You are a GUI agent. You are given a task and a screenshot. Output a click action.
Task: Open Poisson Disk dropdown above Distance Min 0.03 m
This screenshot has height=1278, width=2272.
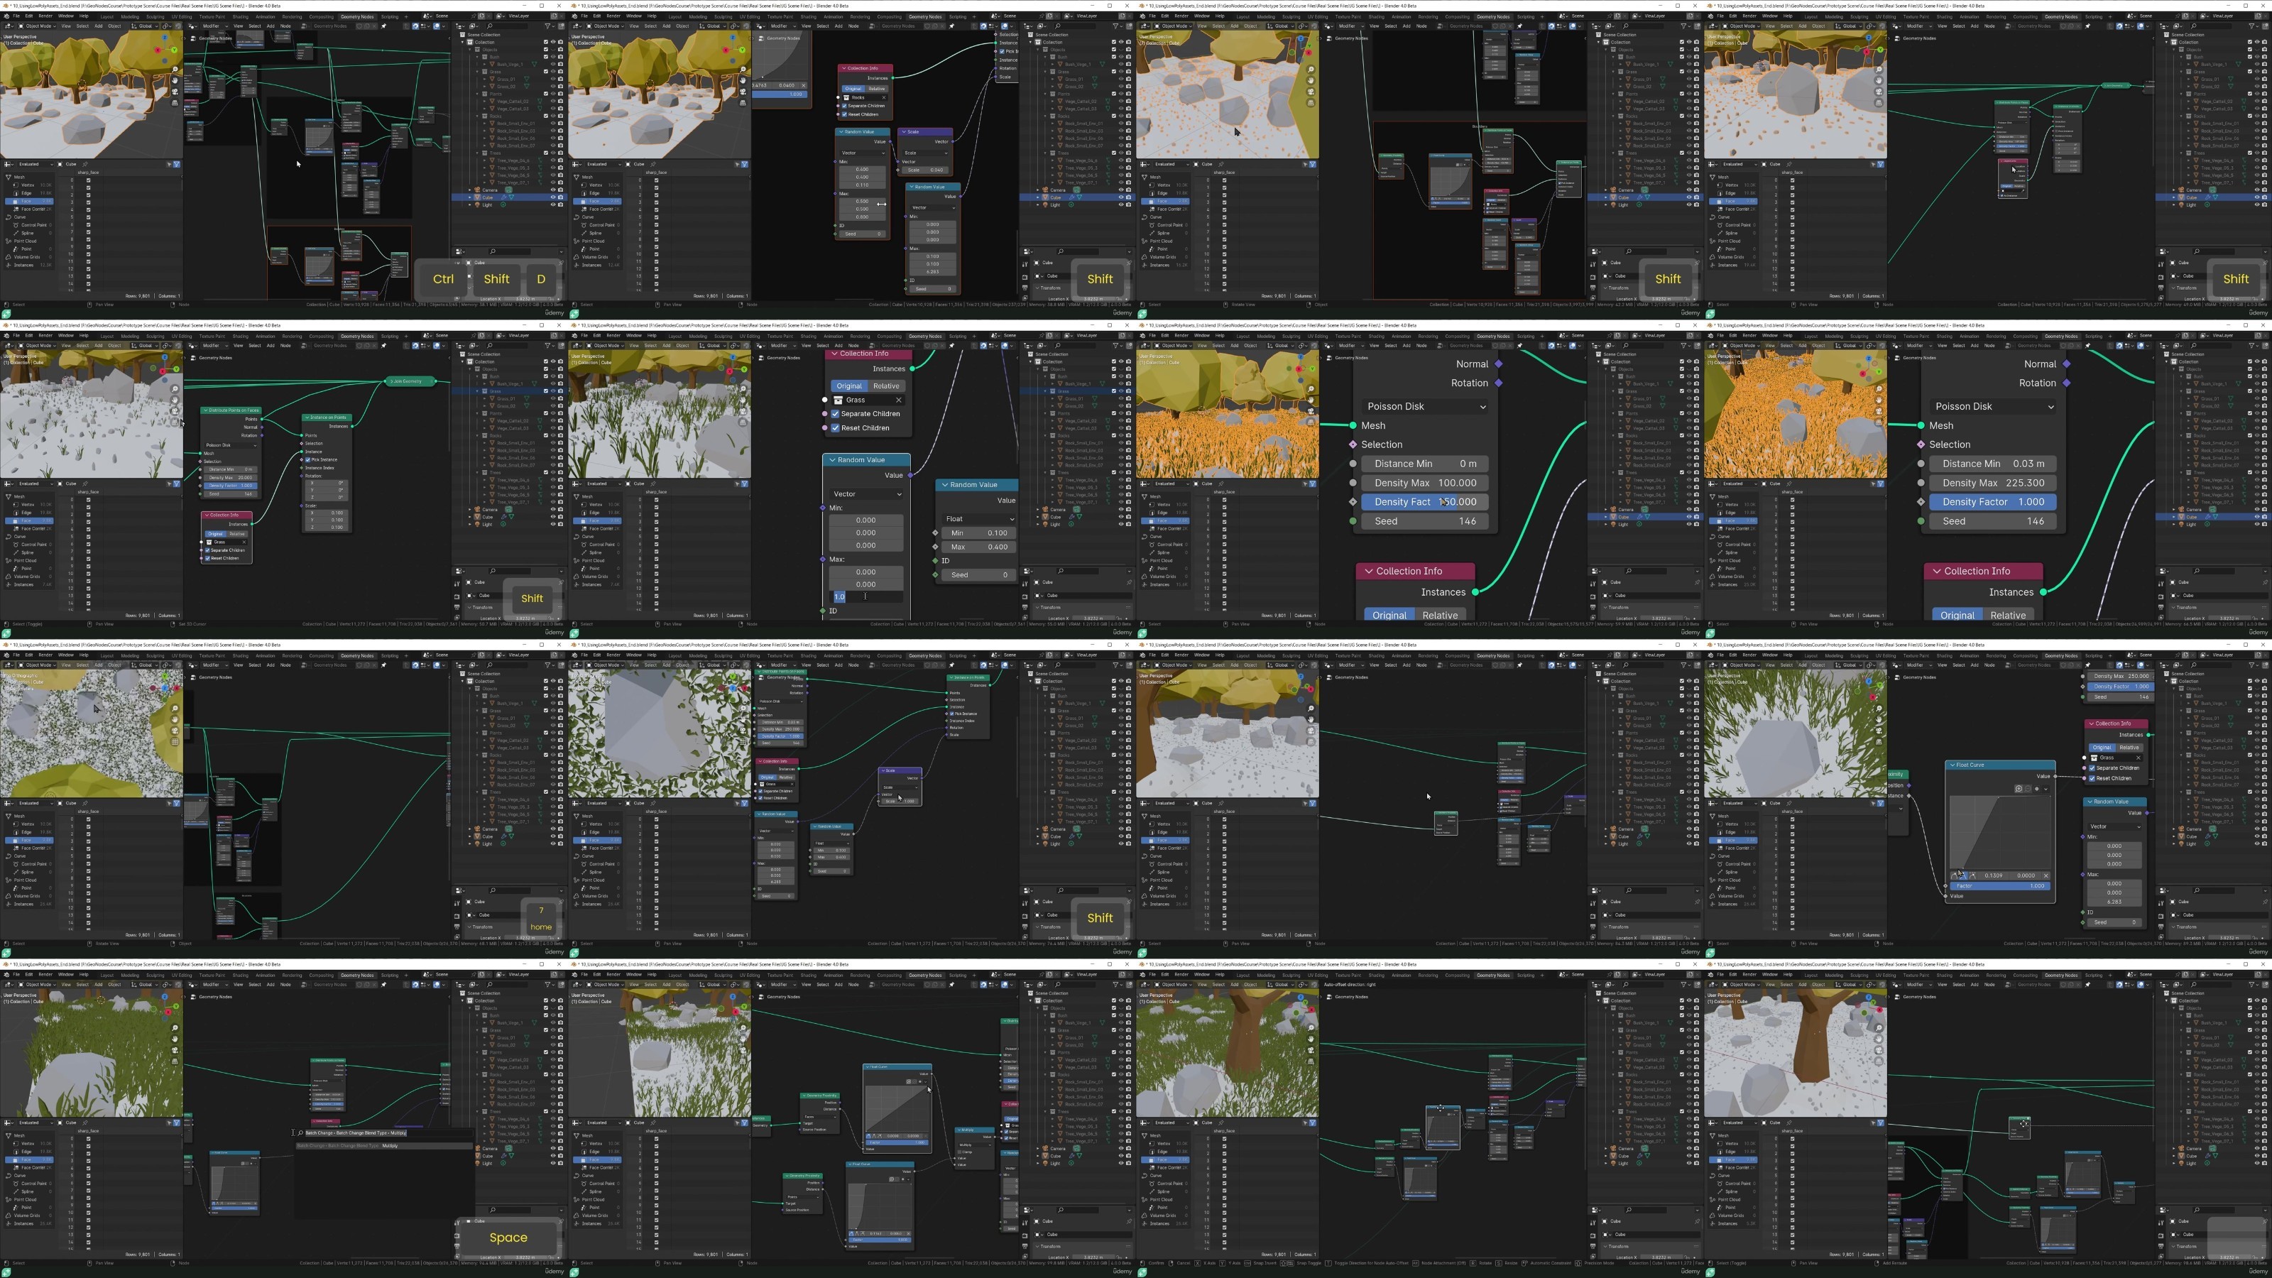1993,407
